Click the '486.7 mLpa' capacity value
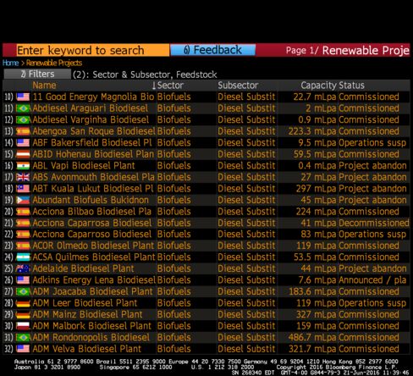The width and height of the screenshot is (413, 376). [312, 338]
